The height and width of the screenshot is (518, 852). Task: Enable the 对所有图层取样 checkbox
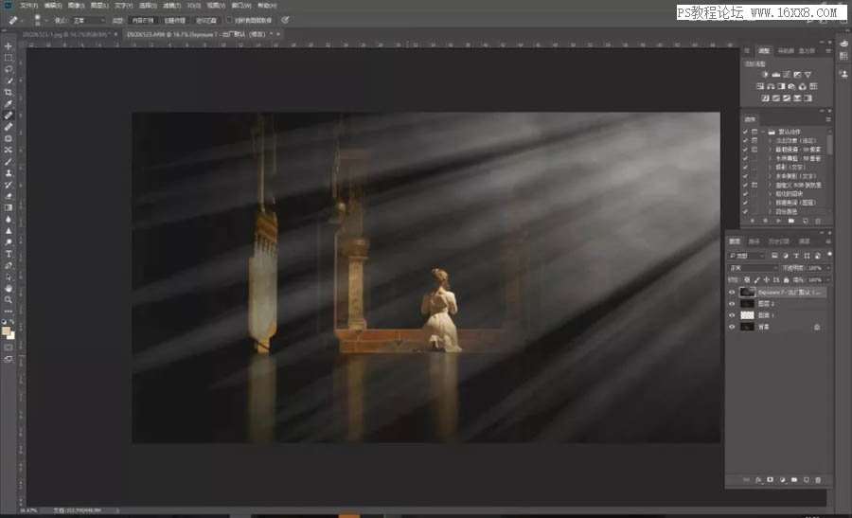pos(229,20)
